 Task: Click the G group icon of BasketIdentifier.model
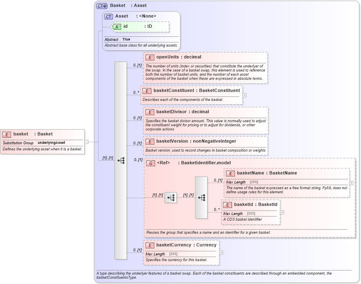151,163
